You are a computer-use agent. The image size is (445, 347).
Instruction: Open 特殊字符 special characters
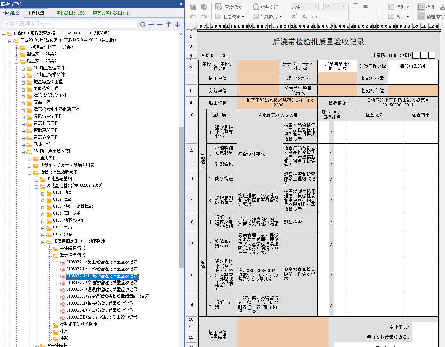(265, 7)
